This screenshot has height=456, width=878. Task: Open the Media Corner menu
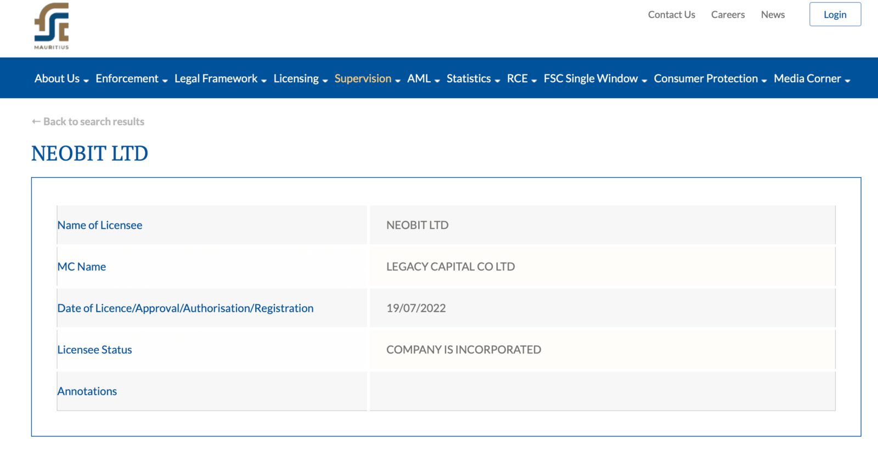pyautogui.click(x=812, y=78)
